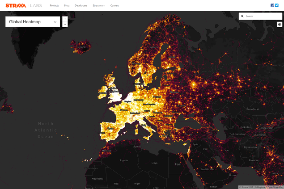The height and width of the screenshot is (189, 284).
Task: Open the OpenStreetMap attribution link
Action: pyautogui.click(x=275, y=187)
